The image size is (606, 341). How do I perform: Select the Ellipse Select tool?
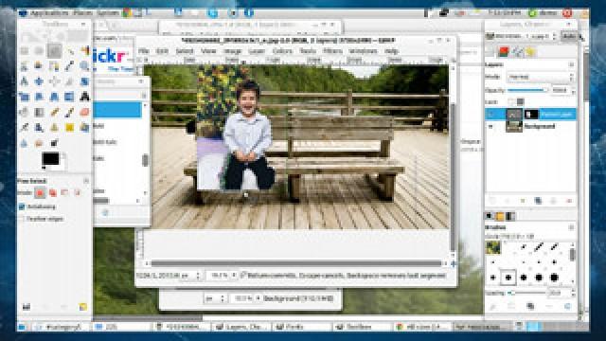point(39,50)
